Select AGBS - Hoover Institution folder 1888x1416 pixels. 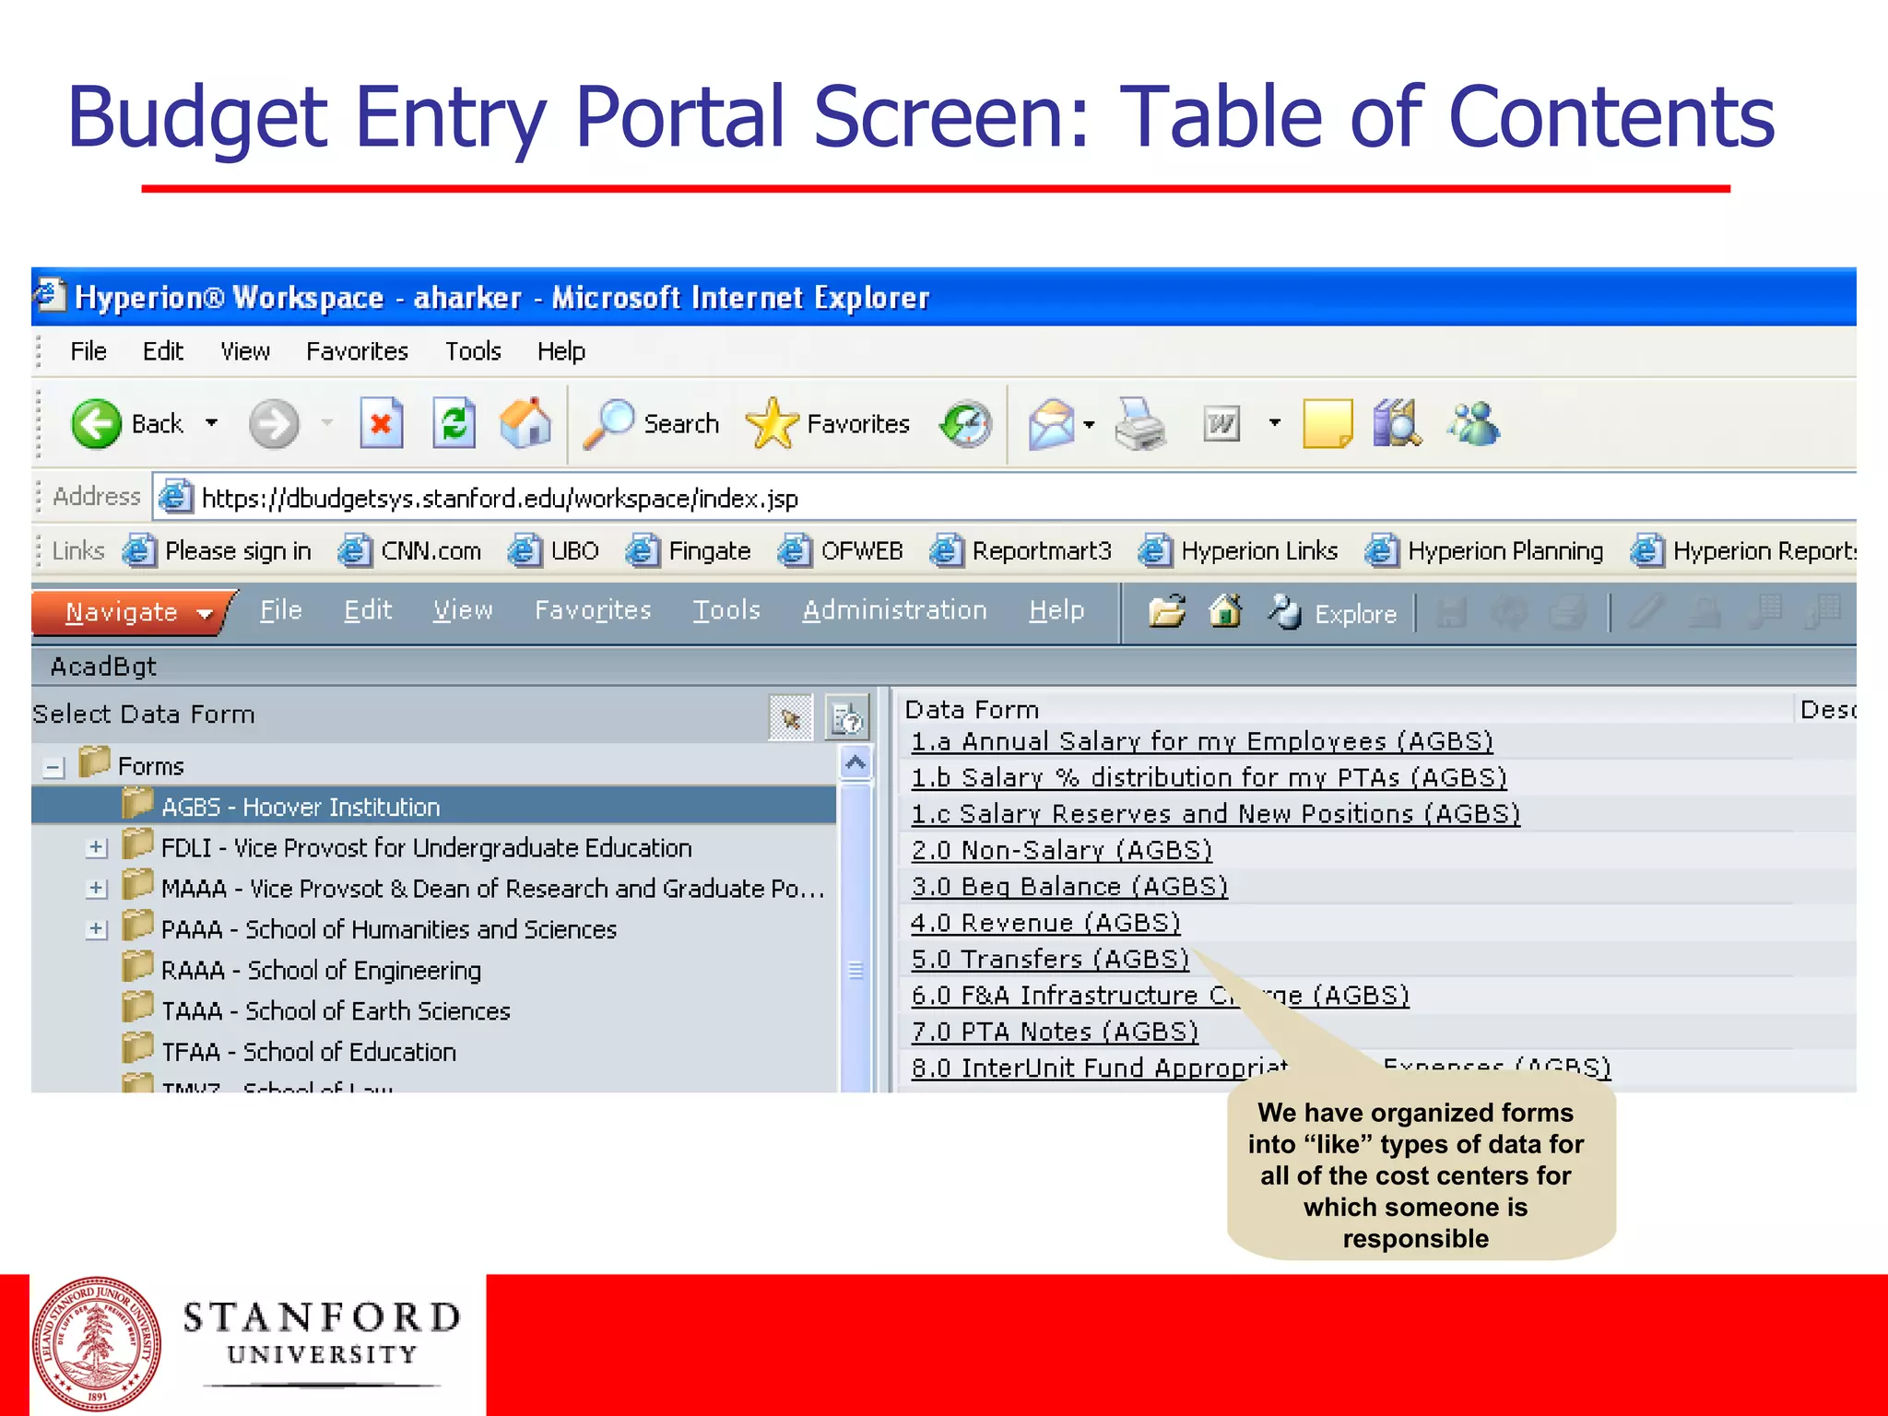(x=434, y=807)
